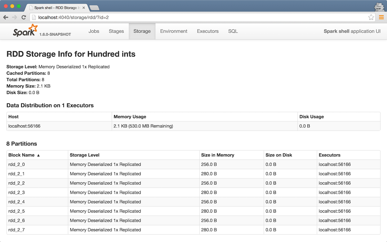Image resolution: width=387 pixels, height=242 pixels.
Task: Open the Jobs tab
Action: 94,31
